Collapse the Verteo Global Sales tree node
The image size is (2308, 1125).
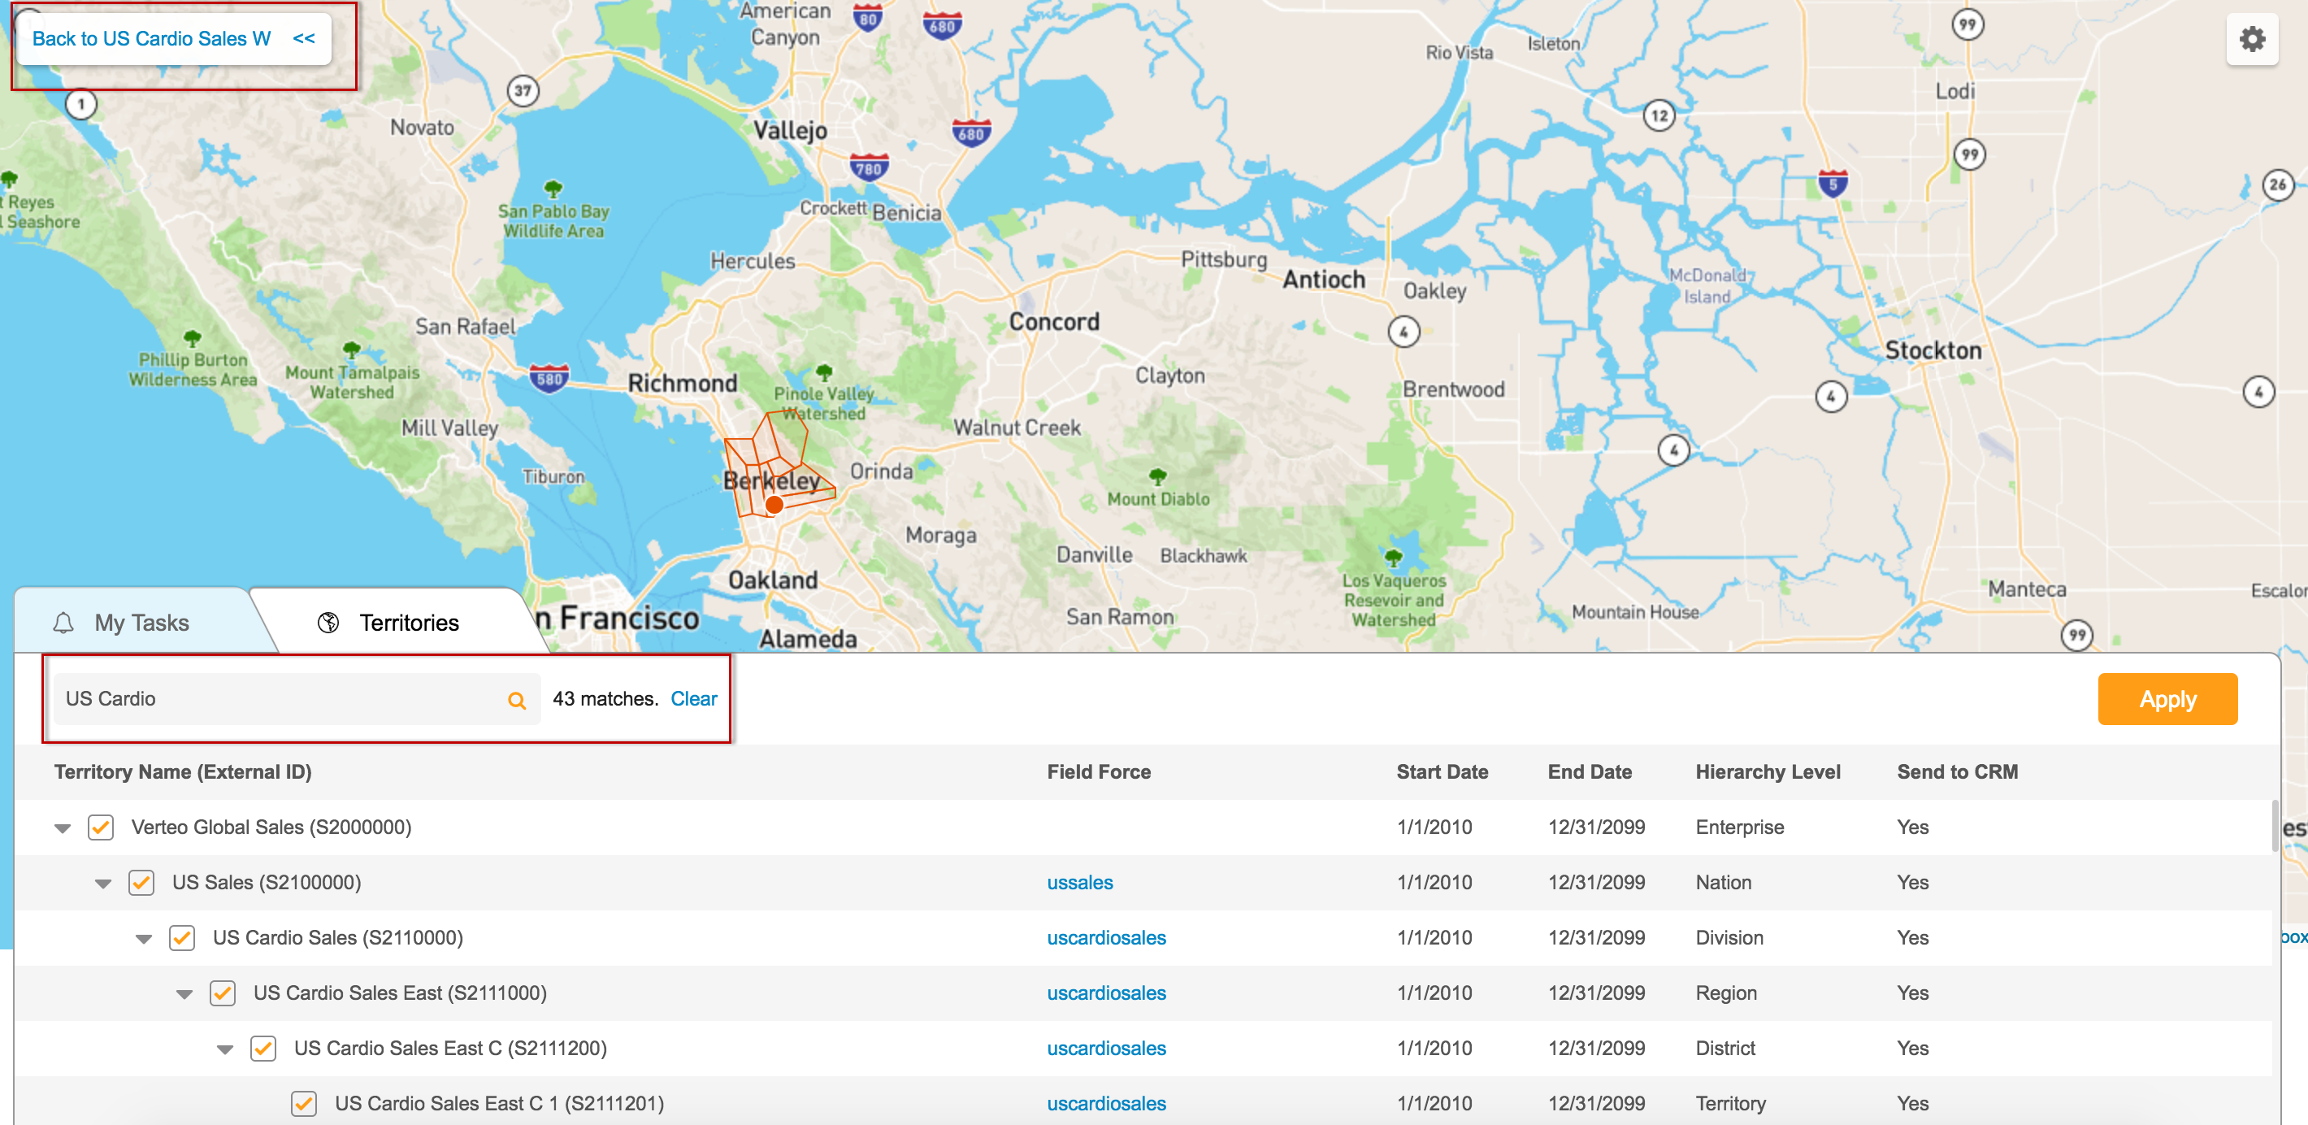tap(63, 828)
